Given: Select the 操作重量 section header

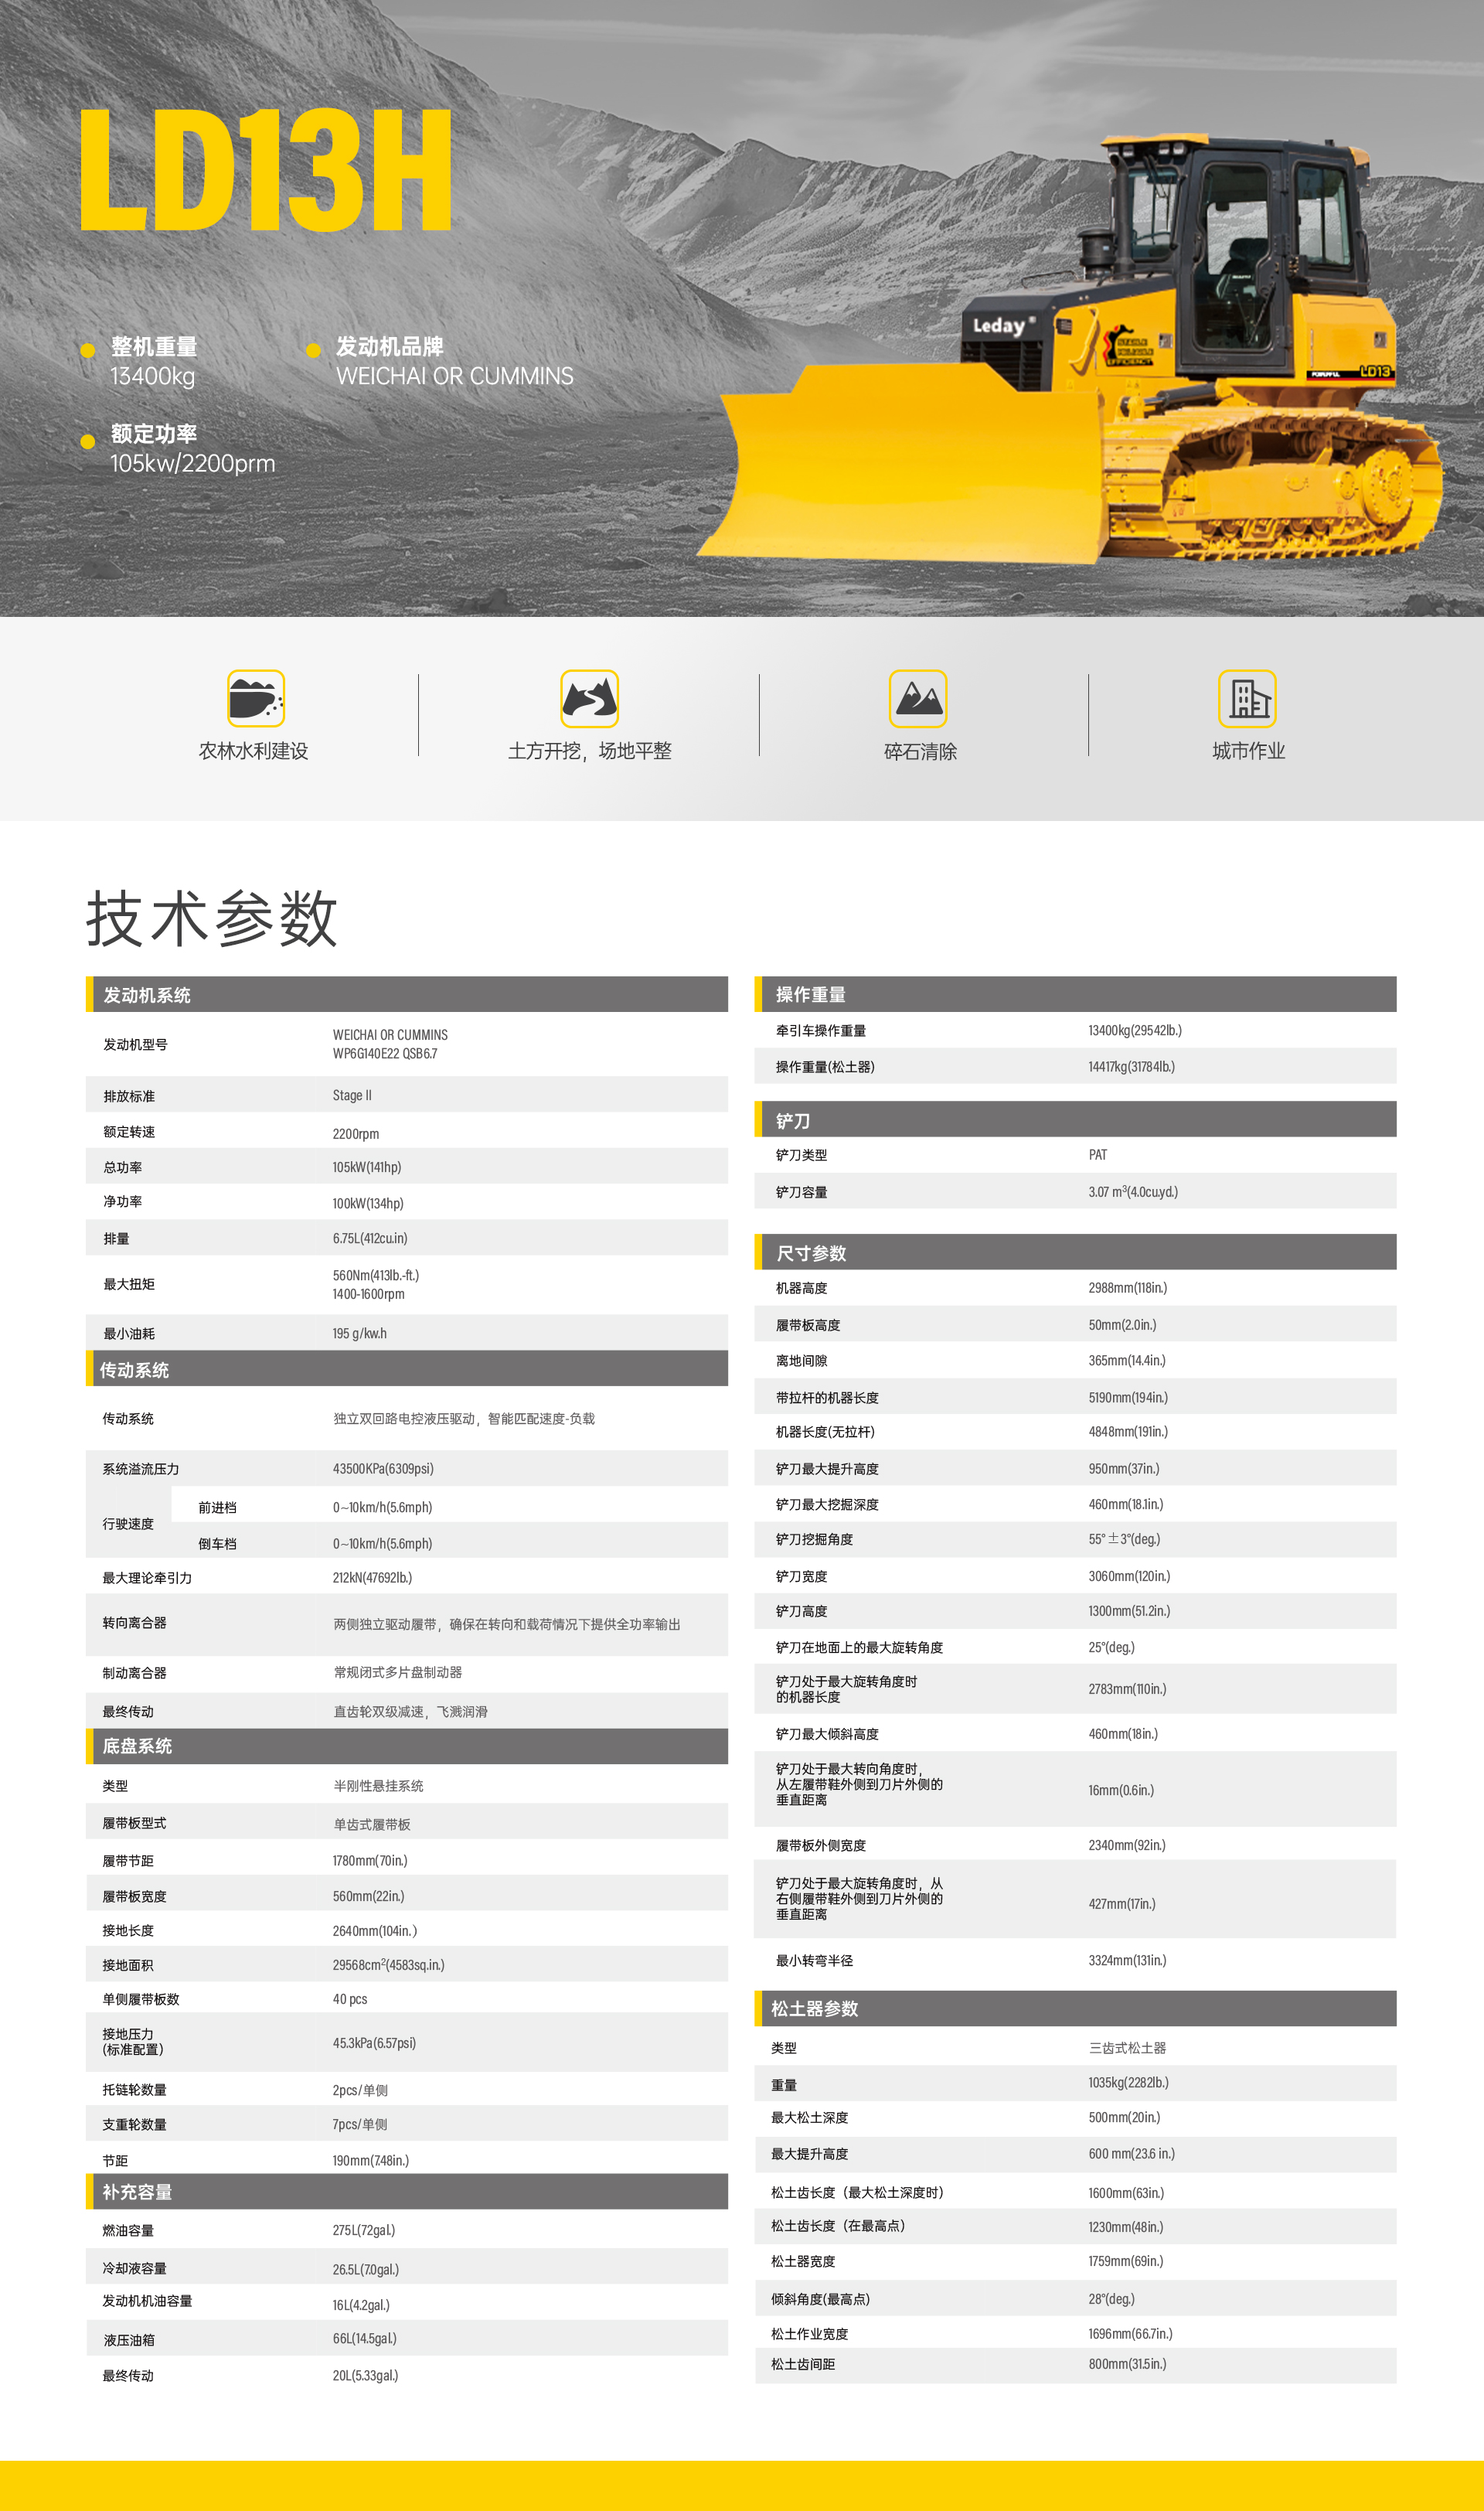Looking at the screenshot, I should click(811, 995).
